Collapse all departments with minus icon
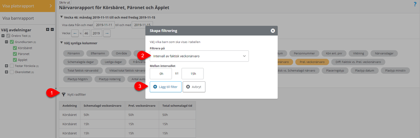Viewport: 420px width, 138px height. [x=52, y=30]
